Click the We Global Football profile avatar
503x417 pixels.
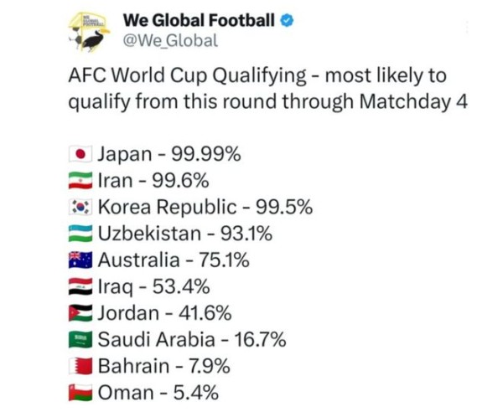[91, 32]
